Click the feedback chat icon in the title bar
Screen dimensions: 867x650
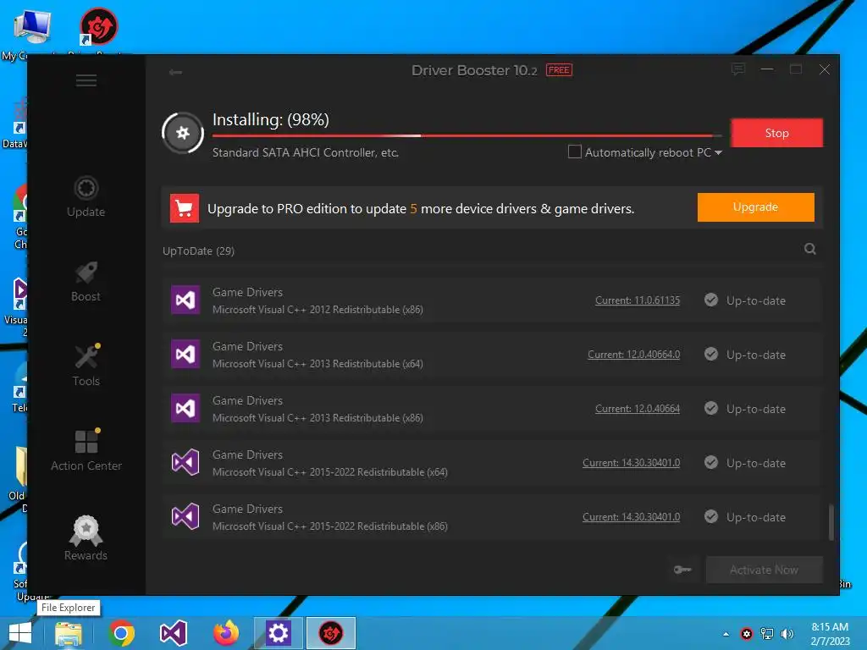(737, 69)
